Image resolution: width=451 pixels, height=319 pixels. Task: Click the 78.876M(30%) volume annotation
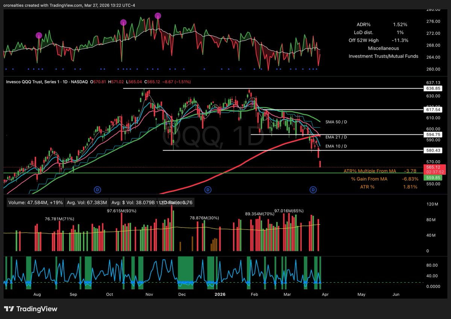(204, 218)
